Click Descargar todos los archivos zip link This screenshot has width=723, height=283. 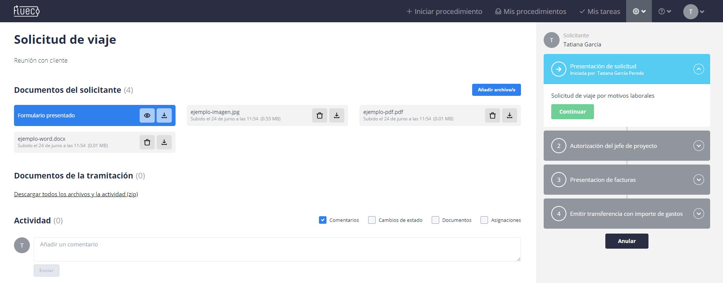(76, 194)
